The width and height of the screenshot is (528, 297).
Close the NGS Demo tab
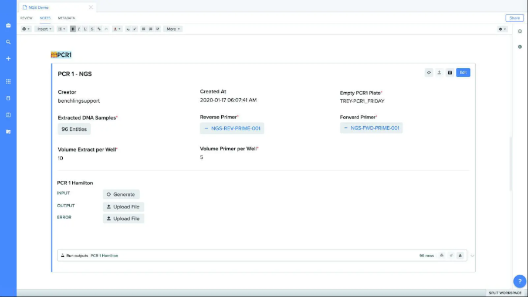click(x=90, y=8)
